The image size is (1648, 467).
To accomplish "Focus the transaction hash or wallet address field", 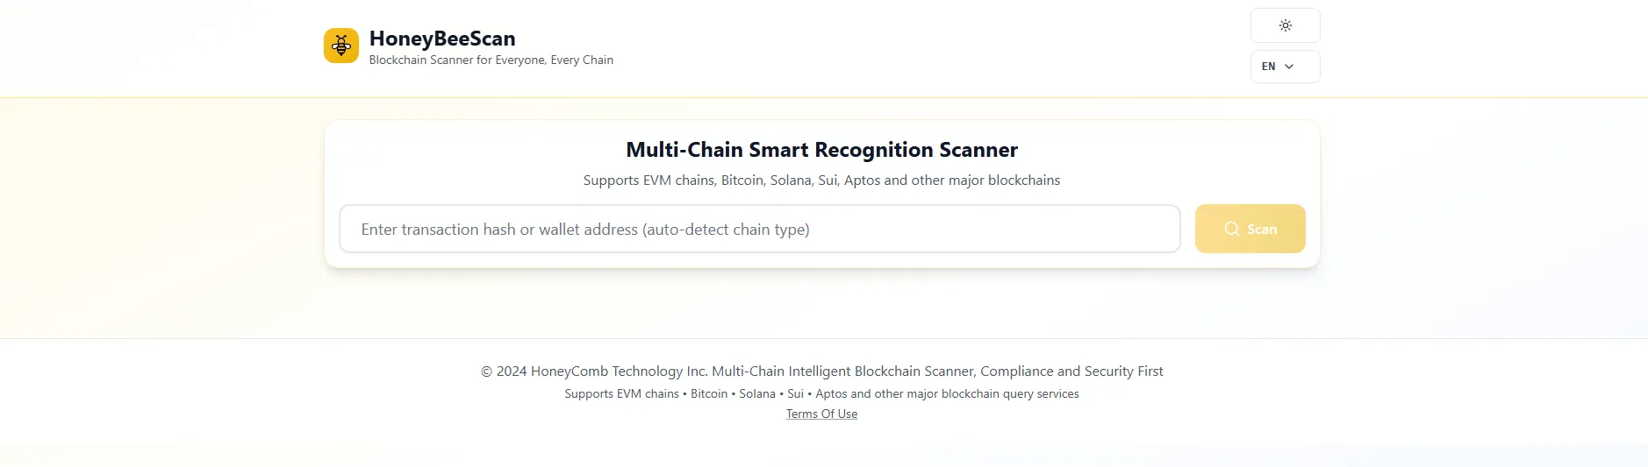I will 759,229.
